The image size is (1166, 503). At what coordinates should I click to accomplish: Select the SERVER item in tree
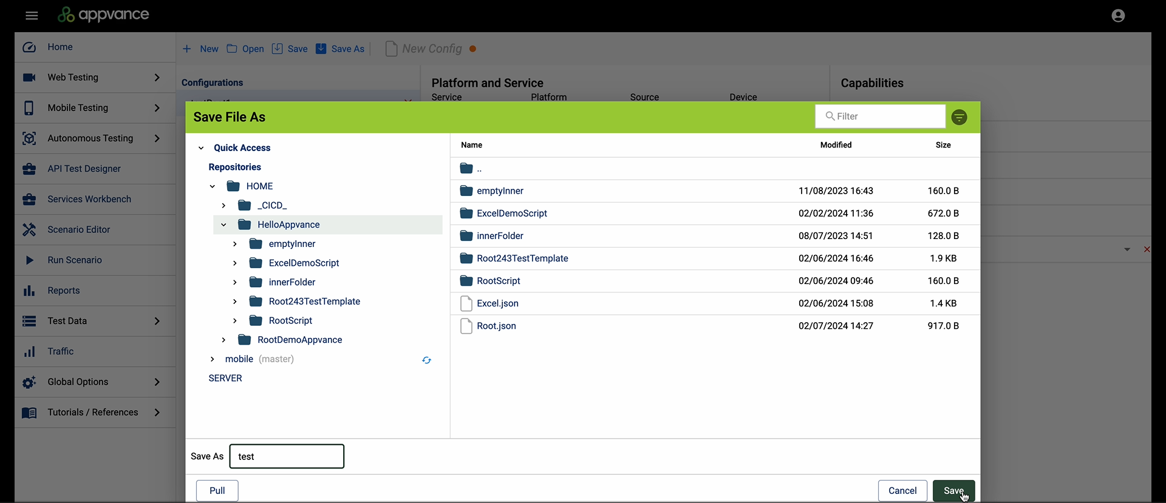[225, 378]
